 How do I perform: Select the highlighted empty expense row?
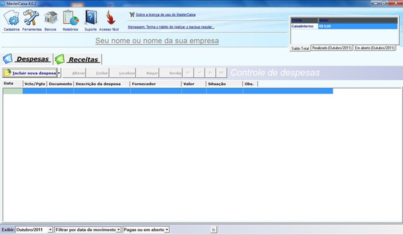pyautogui.click(x=168, y=91)
